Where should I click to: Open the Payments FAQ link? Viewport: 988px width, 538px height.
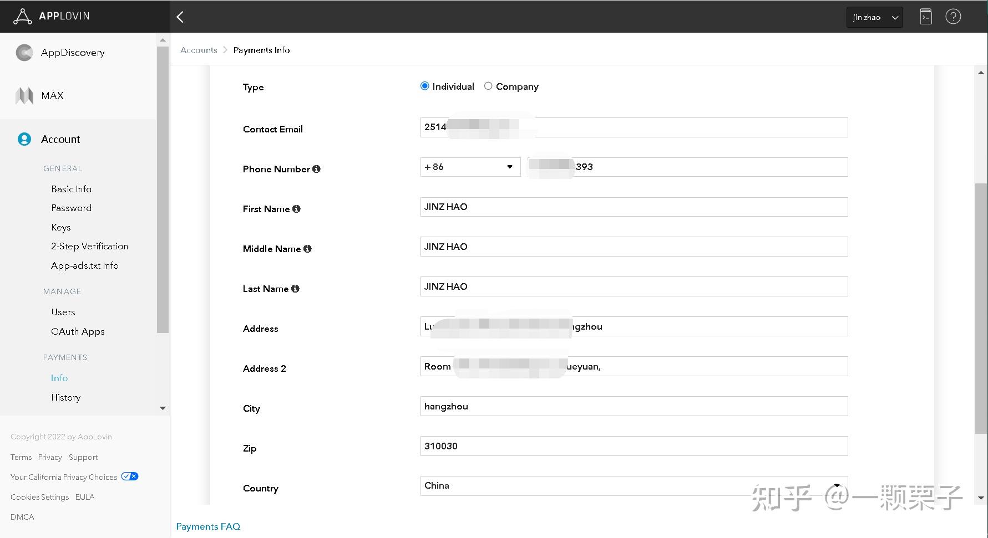(208, 526)
